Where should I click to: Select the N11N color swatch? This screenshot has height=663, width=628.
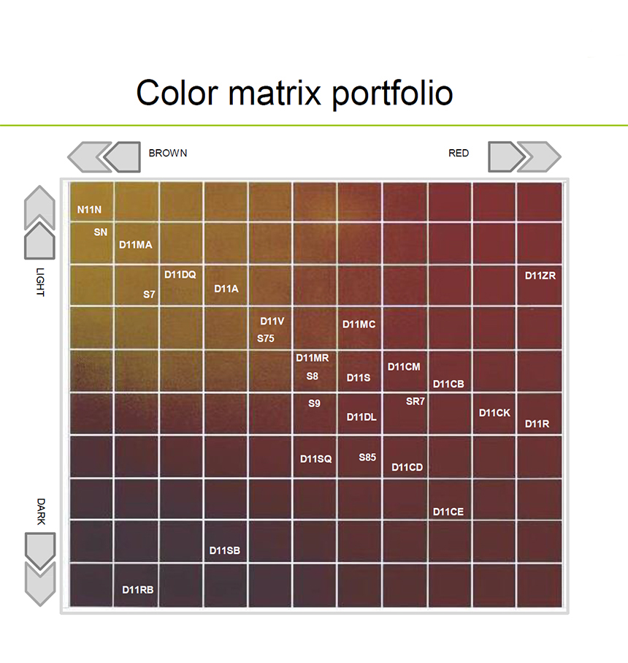[x=92, y=202]
